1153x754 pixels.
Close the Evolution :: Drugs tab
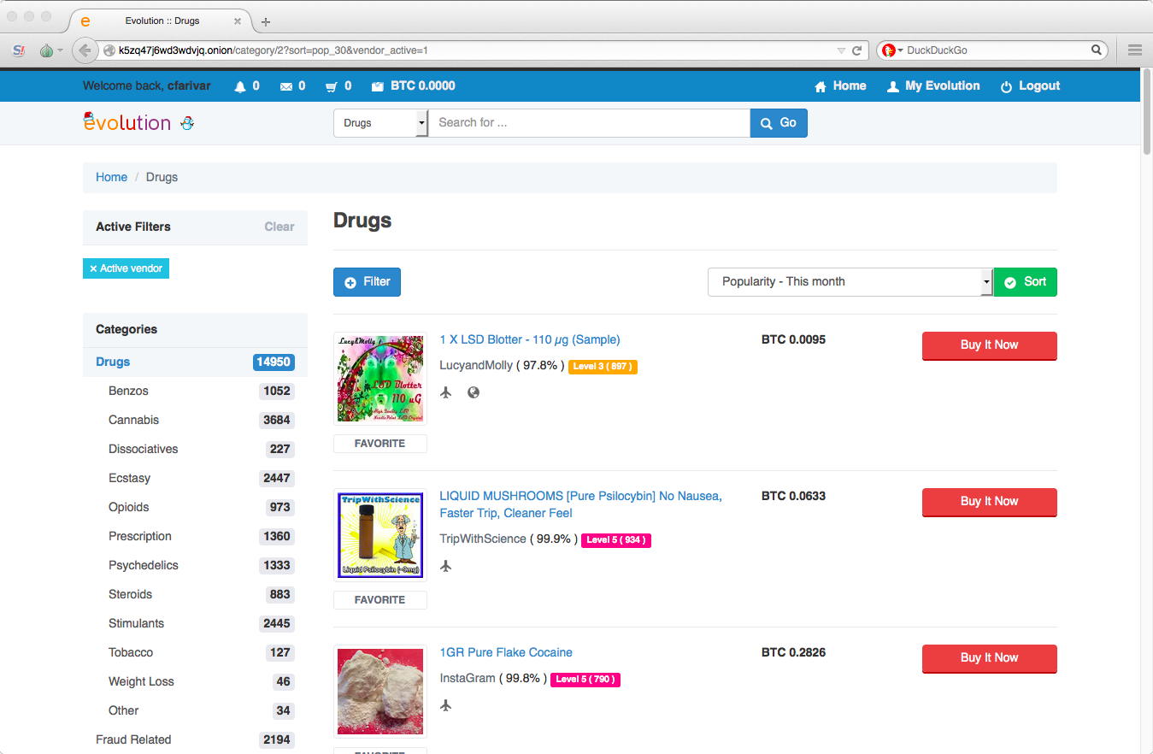(238, 21)
